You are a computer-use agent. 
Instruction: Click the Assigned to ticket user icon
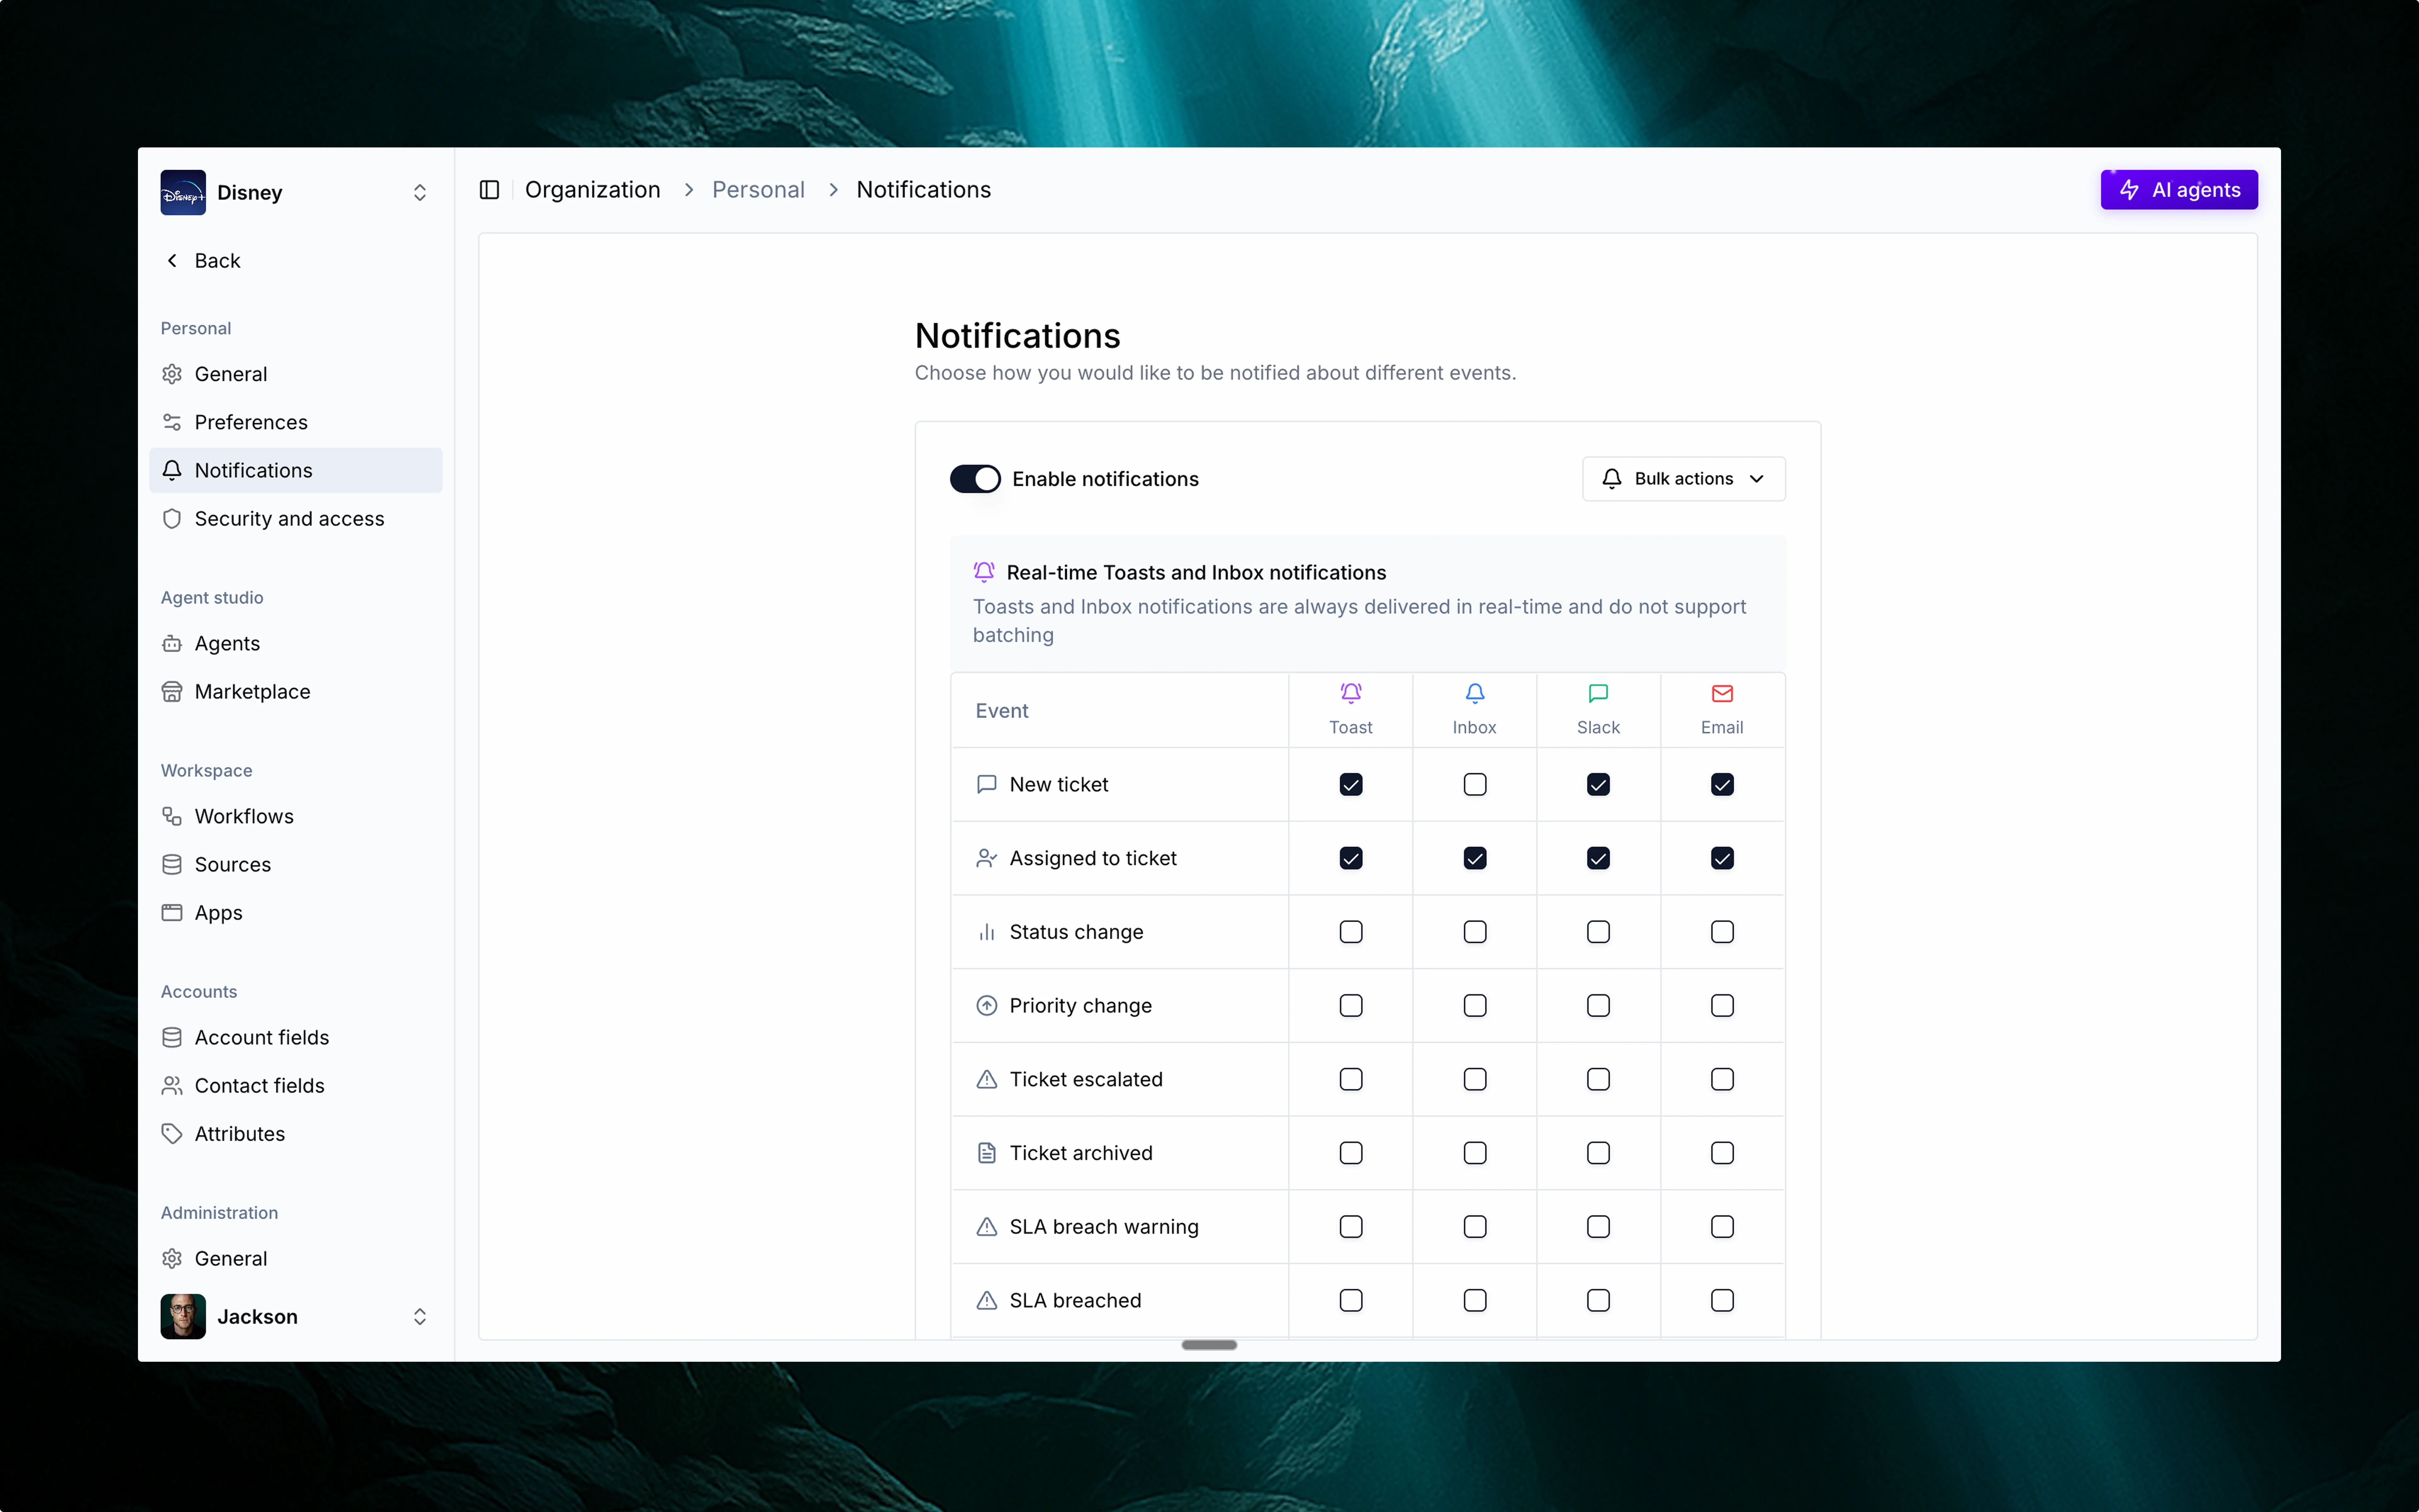coord(986,858)
